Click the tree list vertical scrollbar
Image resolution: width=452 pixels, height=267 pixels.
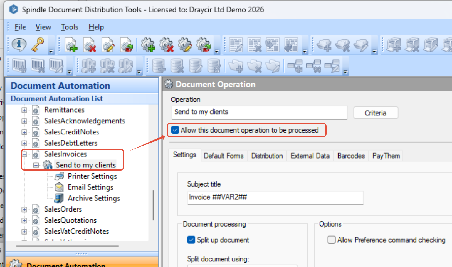[153, 205]
